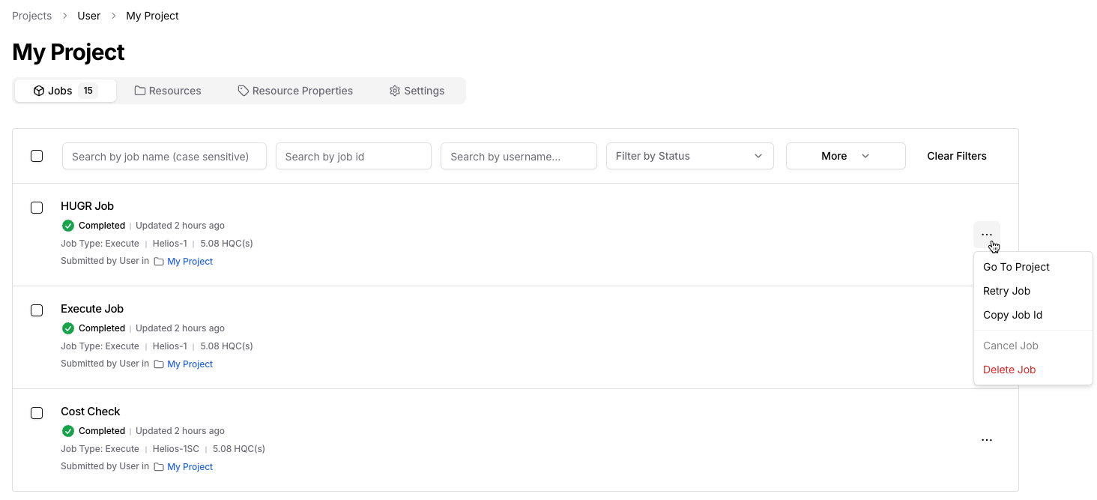Check the Cost Check job checkbox

[37, 413]
